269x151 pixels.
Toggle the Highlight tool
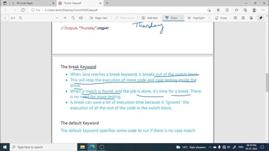[x=196, y=18]
